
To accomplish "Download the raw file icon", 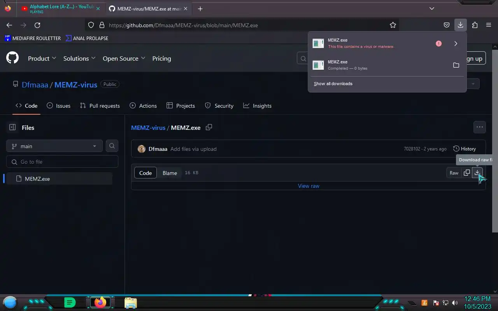I will (477, 173).
